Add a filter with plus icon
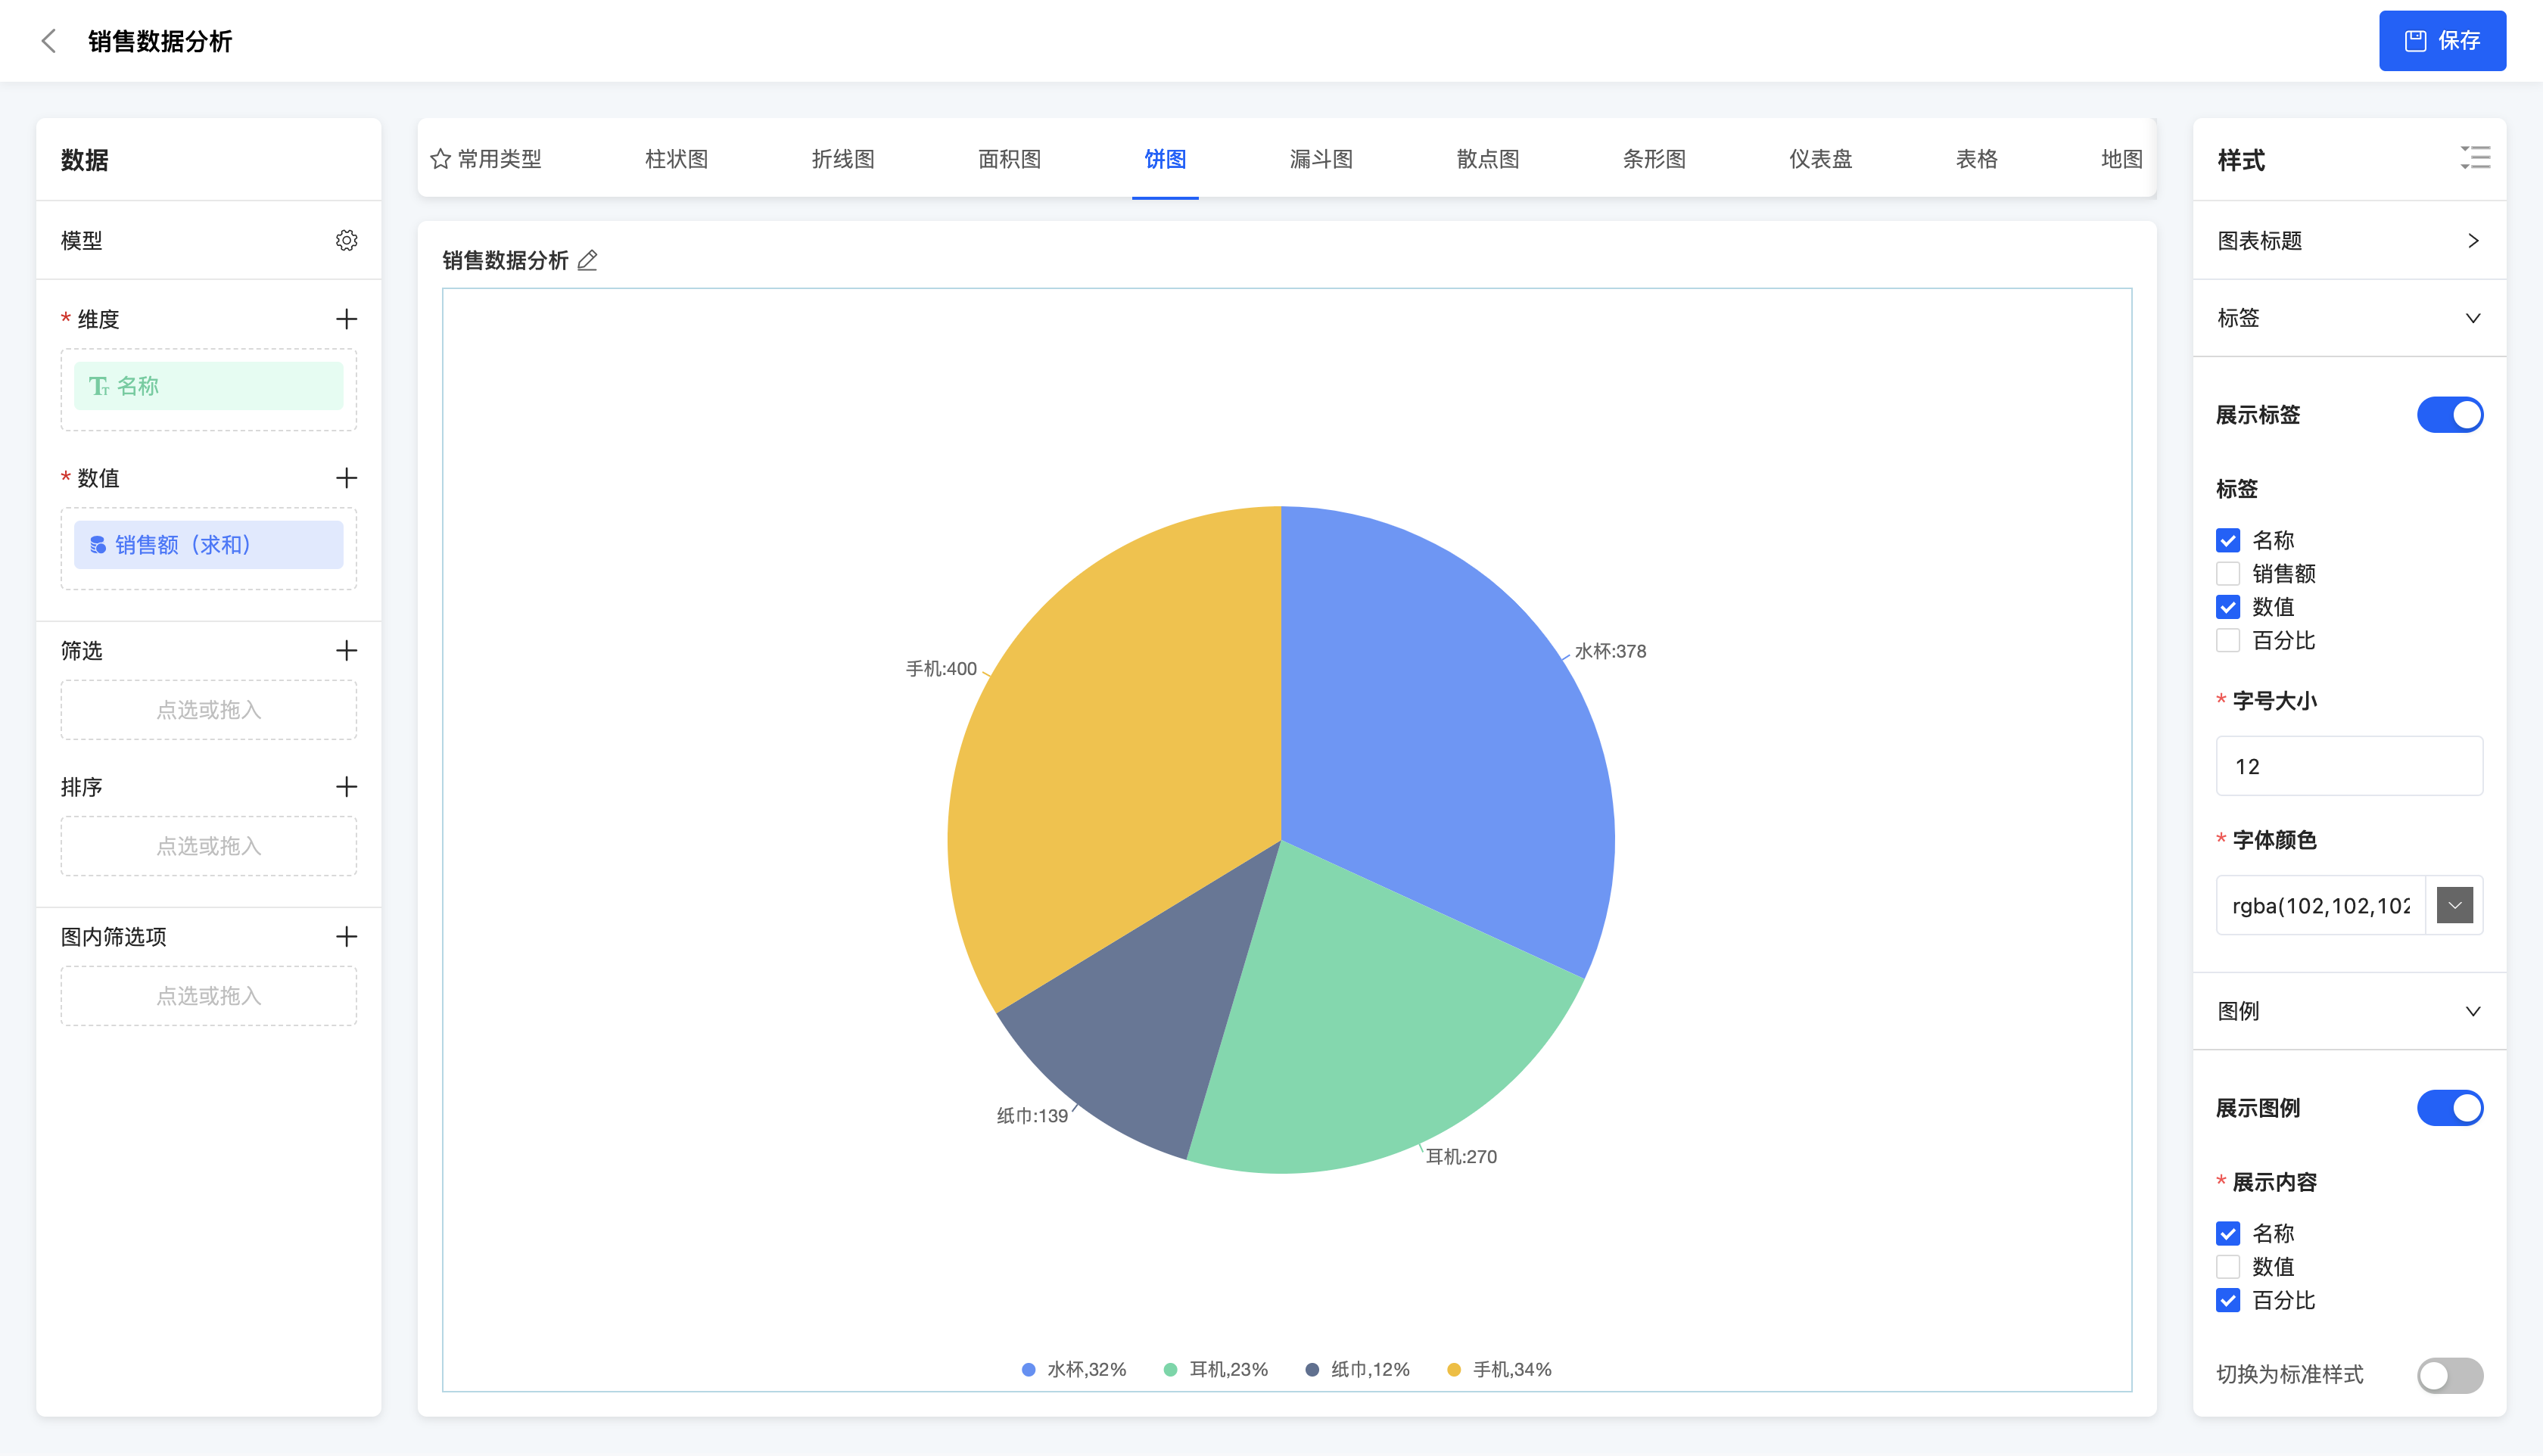The image size is (2543, 1456). 346,651
